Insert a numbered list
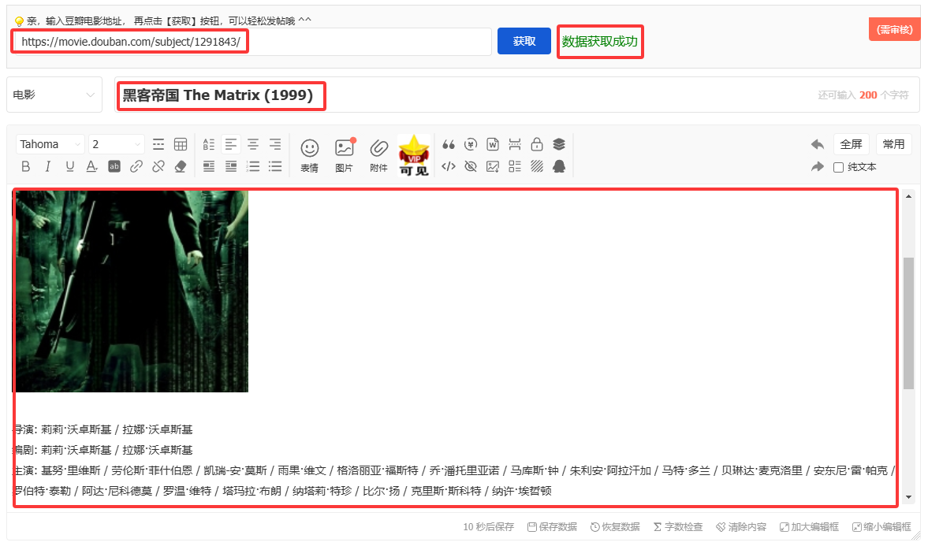Viewport: 928px width, 546px height. (x=253, y=167)
